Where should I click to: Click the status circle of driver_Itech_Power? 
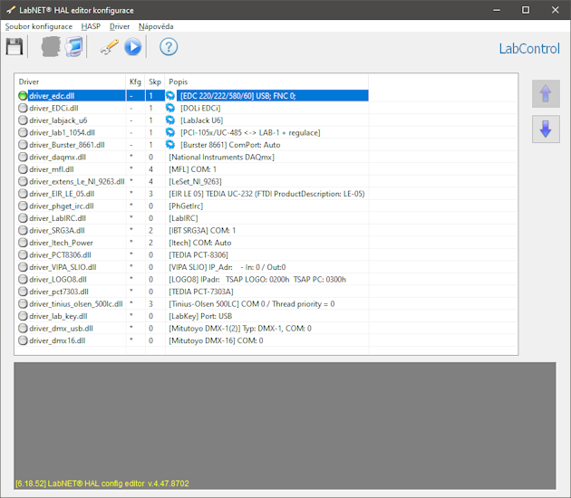[23, 243]
